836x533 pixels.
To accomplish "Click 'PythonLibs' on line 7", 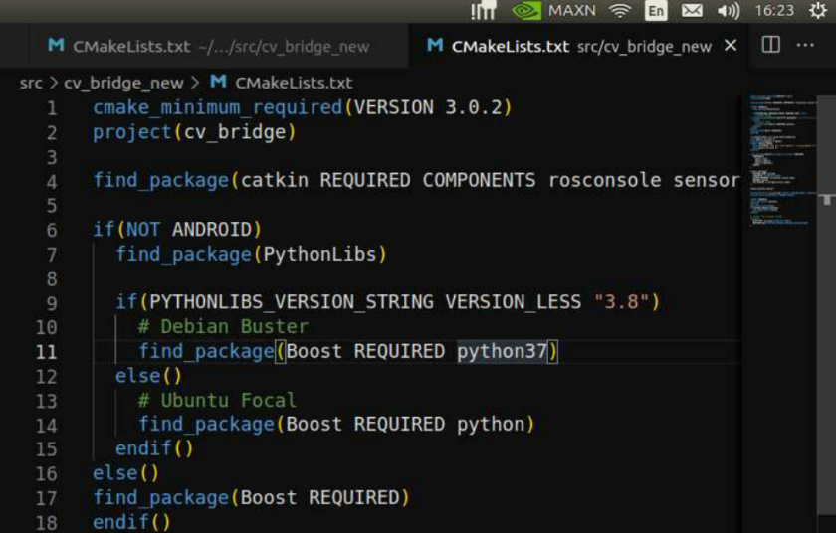I will (x=319, y=254).
